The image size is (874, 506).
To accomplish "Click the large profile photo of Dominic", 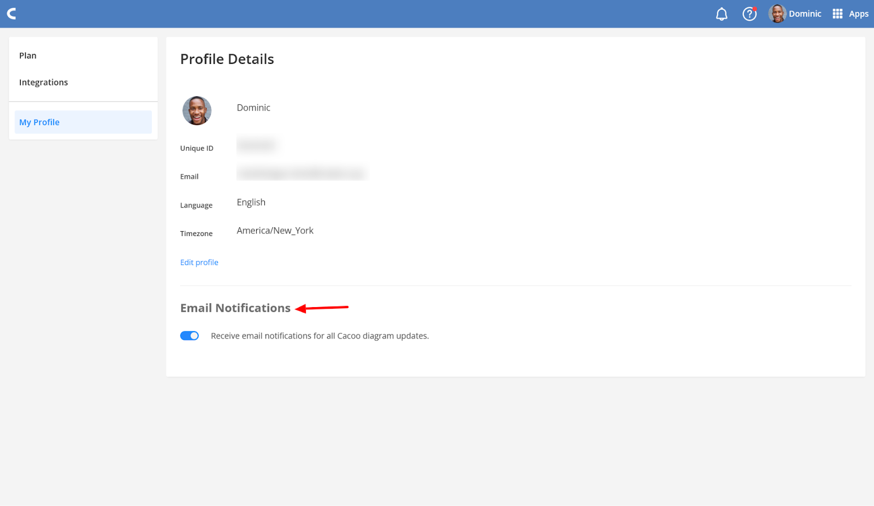I will pos(197,111).
